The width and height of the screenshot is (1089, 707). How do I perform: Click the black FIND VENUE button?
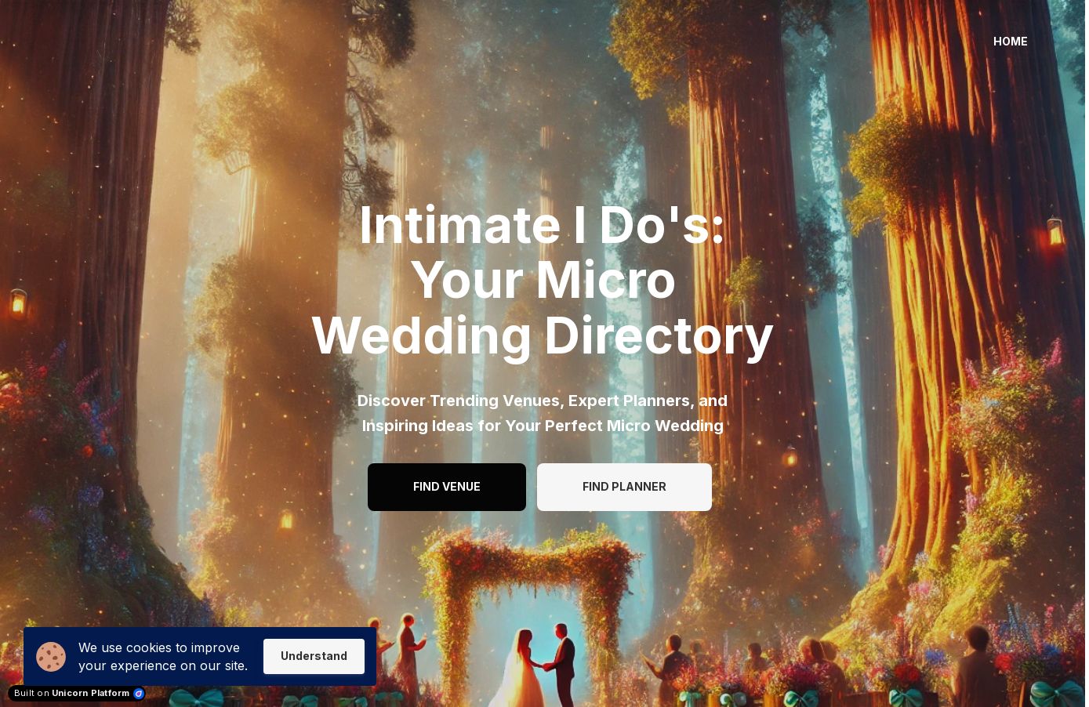pos(446,487)
